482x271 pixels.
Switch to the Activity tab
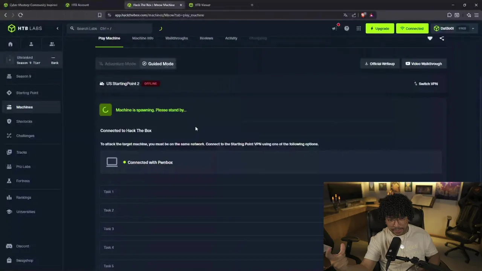click(x=231, y=38)
